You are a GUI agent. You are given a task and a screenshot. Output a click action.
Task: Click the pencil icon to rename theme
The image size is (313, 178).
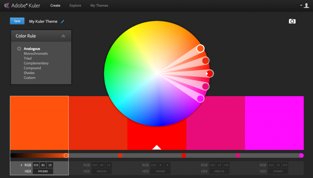click(63, 22)
